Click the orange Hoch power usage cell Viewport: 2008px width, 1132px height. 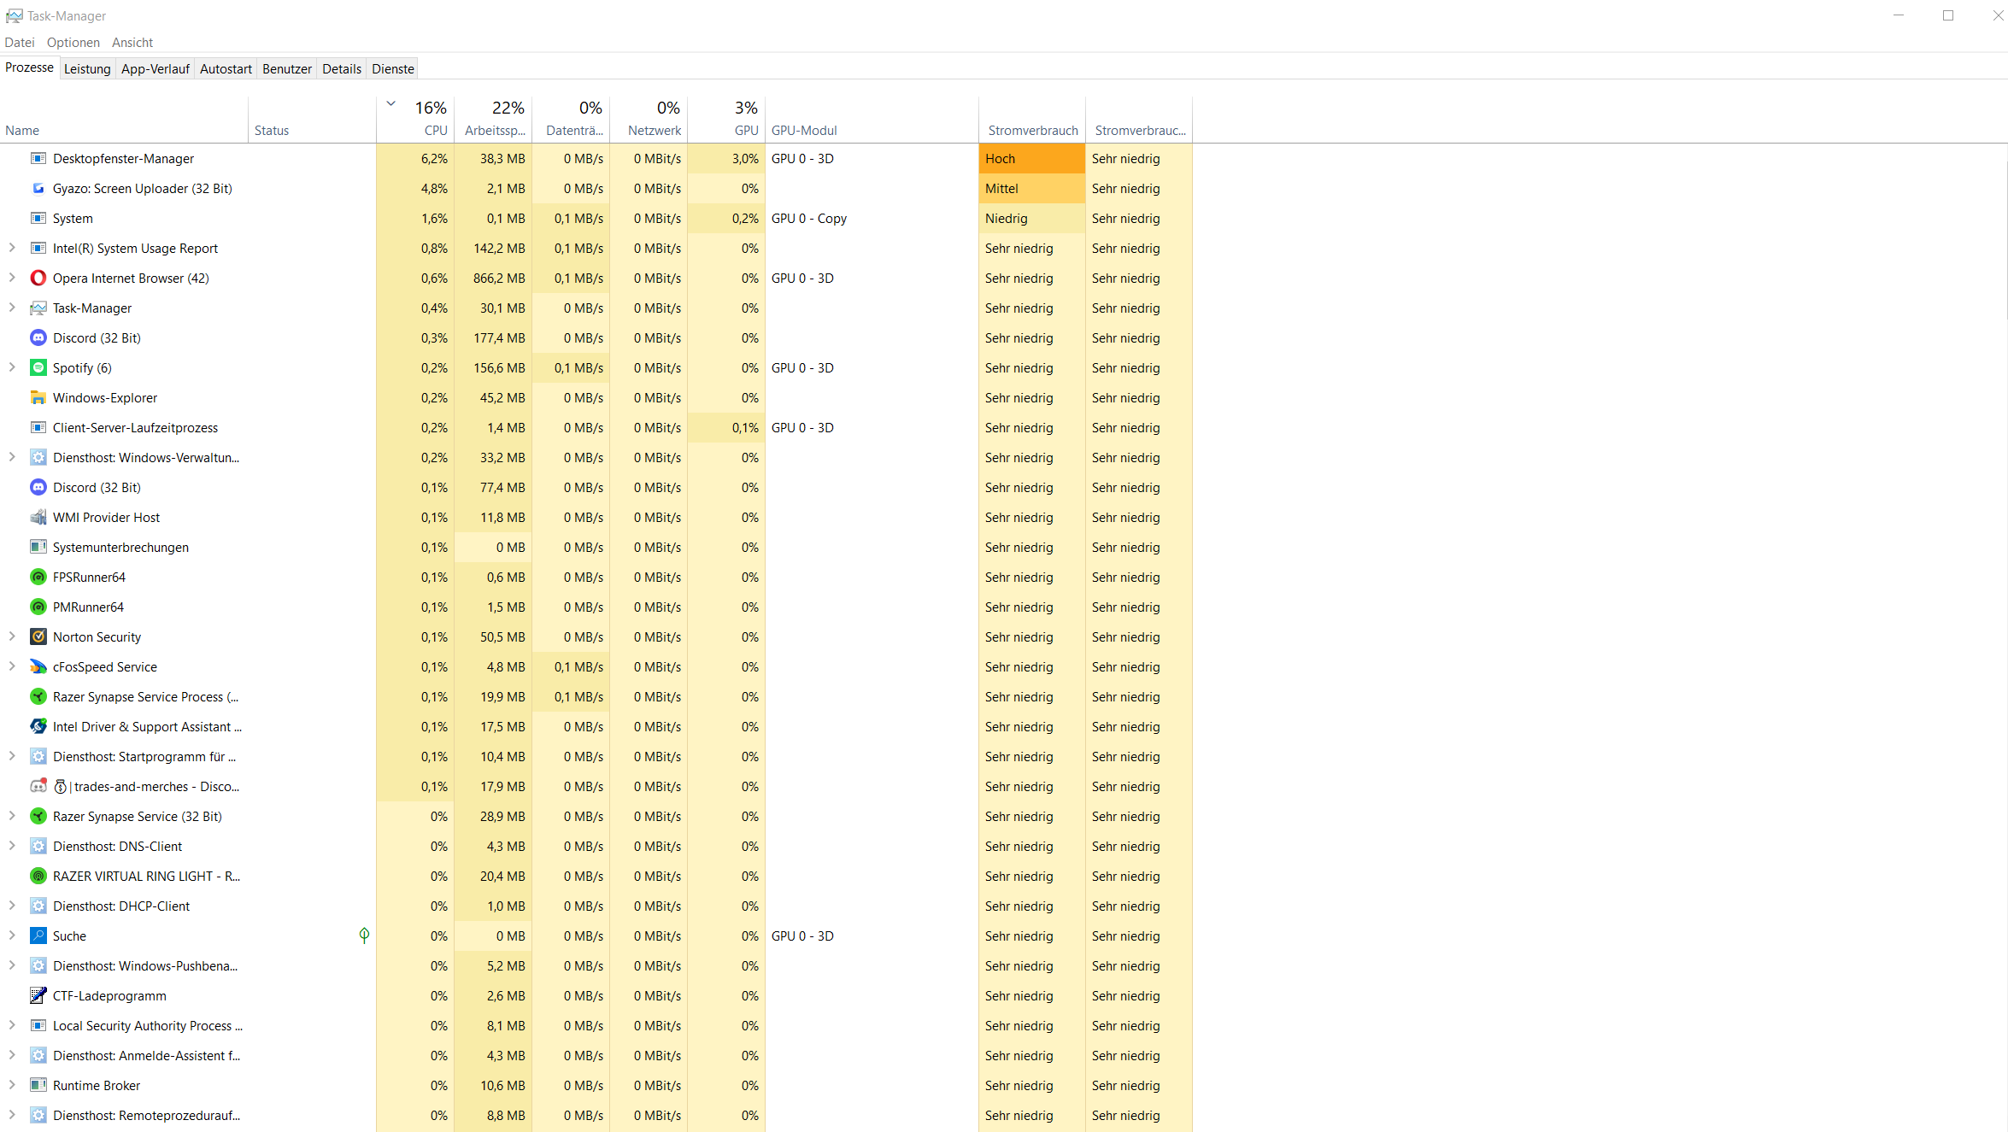tap(1031, 159)
